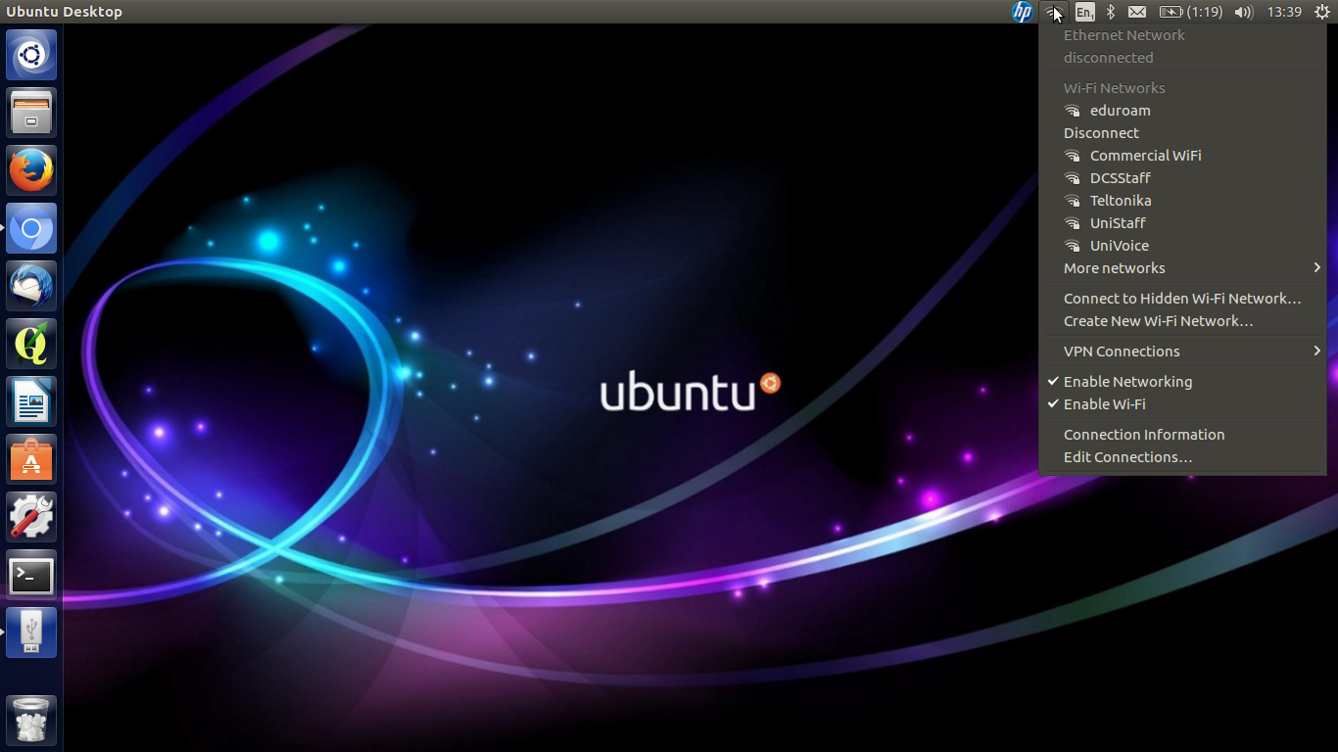Open the Bluetooth indicator menu
The image size is (1338, 752).
click(x=1111, y=12)
